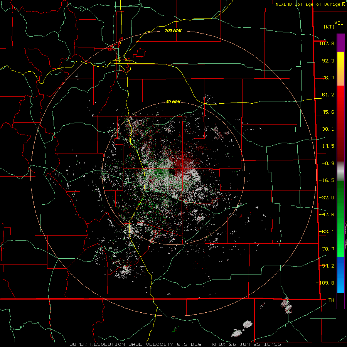Image resolution: width=347 pixels, height=347 pixels.
Task: Click the -94.2 scale value
Action: pos(327,266)
